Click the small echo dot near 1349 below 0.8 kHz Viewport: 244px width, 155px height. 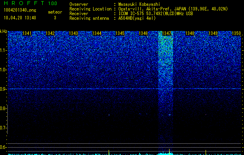click(x=206, y=115)
